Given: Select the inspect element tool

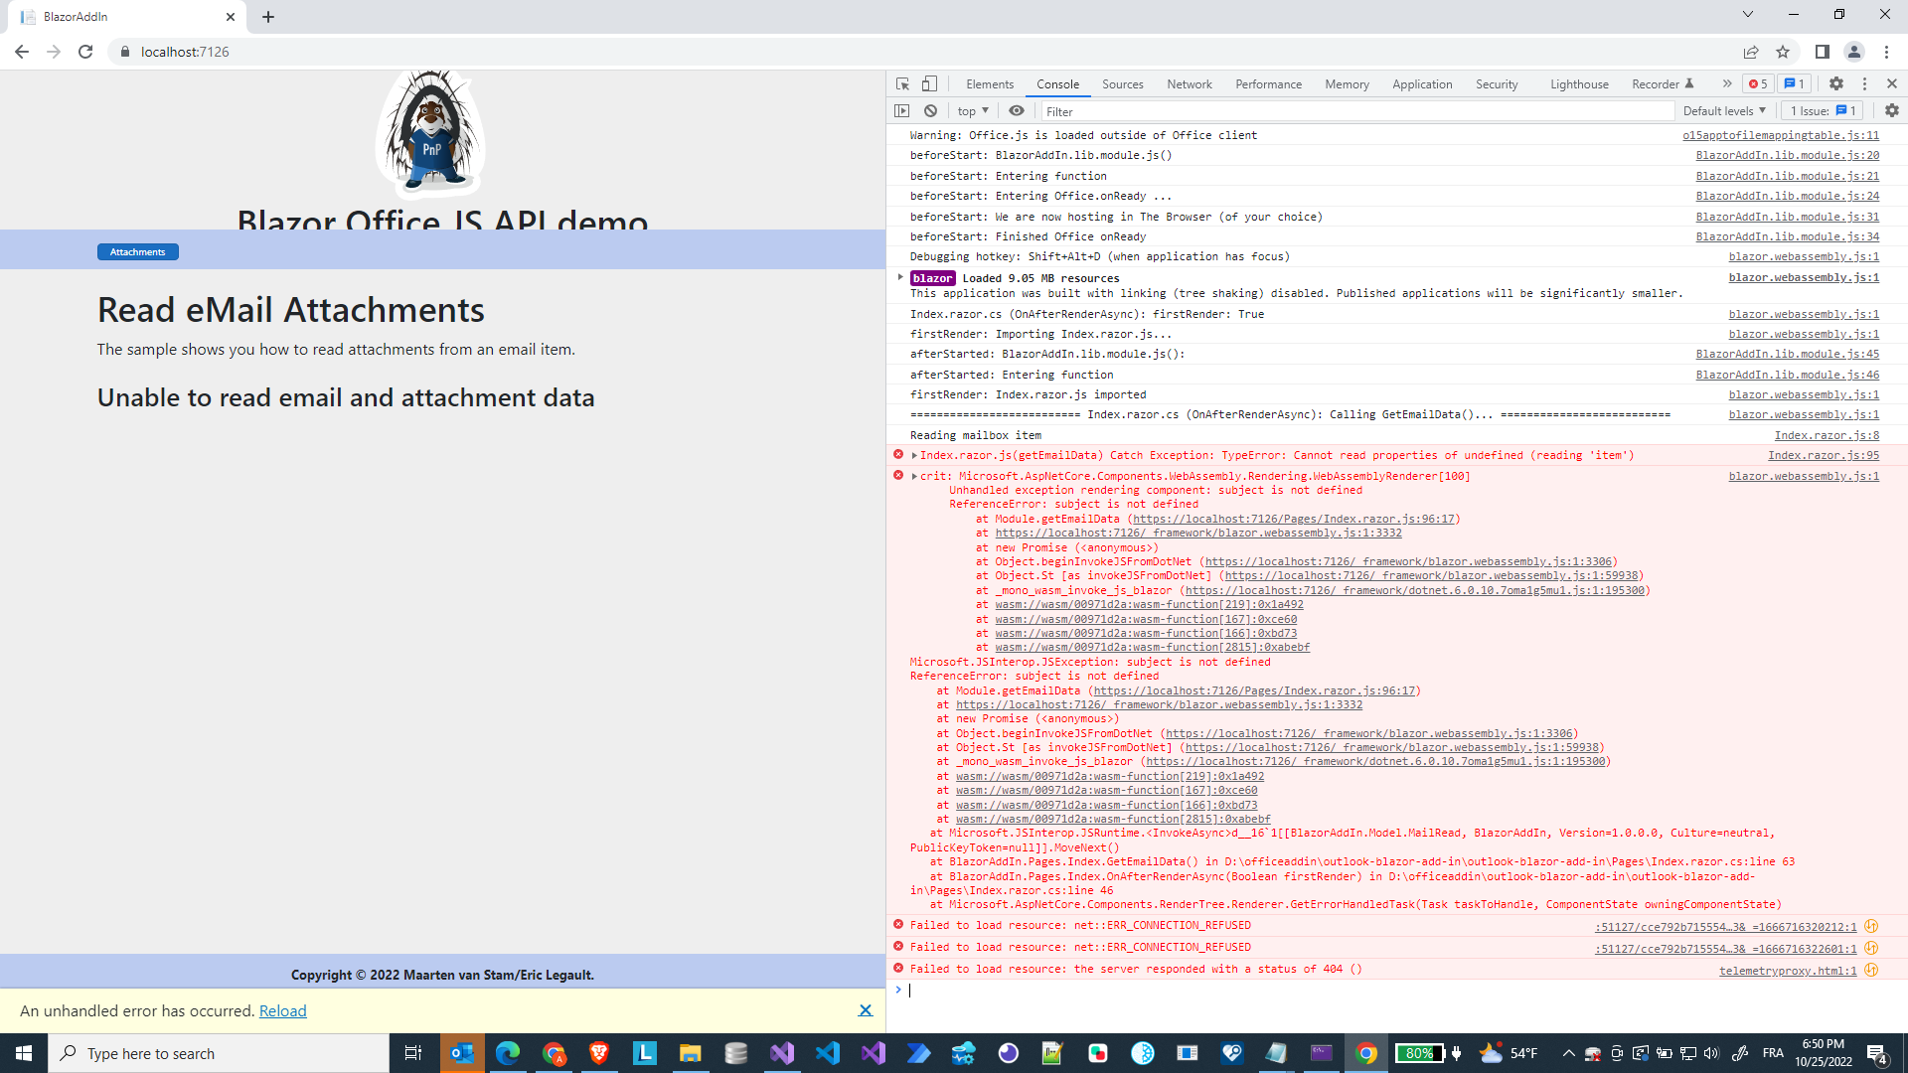Looking at the screenshot, I should [902, 84].
